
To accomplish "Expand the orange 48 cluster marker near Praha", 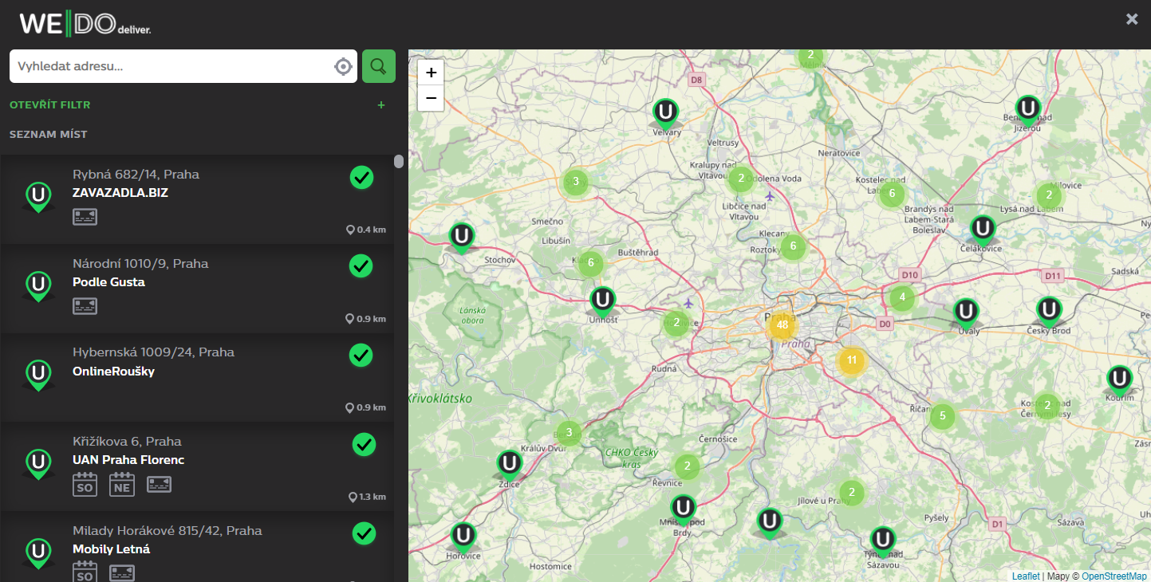I will [782, 324].
